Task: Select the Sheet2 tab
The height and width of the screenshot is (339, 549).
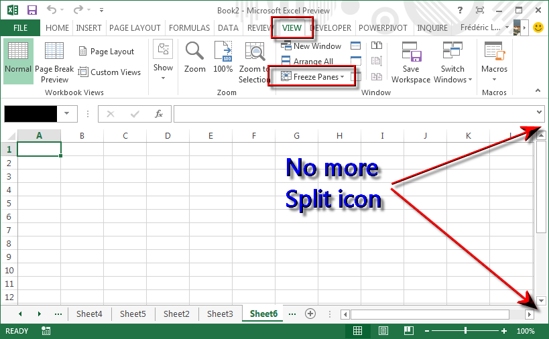Action: [x=176, y=314]
